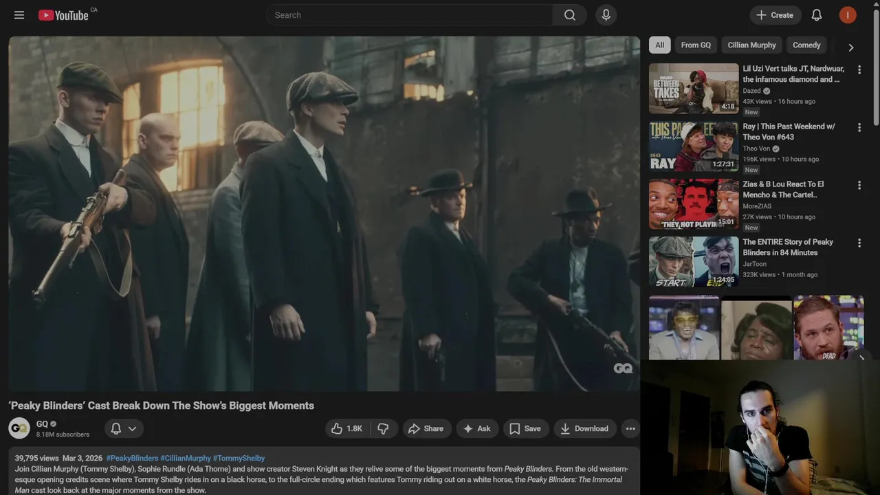880x495 pixels.
Task: Share the video
Action: pyautogui.click(x=426, y=428)
